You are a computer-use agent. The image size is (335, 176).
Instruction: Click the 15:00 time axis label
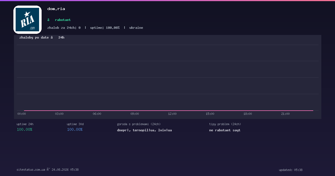[x=210, y=114]
